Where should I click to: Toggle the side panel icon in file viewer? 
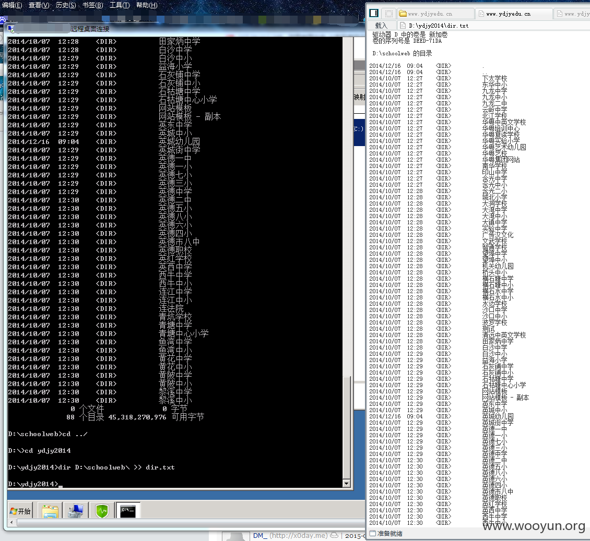[374, 14]
